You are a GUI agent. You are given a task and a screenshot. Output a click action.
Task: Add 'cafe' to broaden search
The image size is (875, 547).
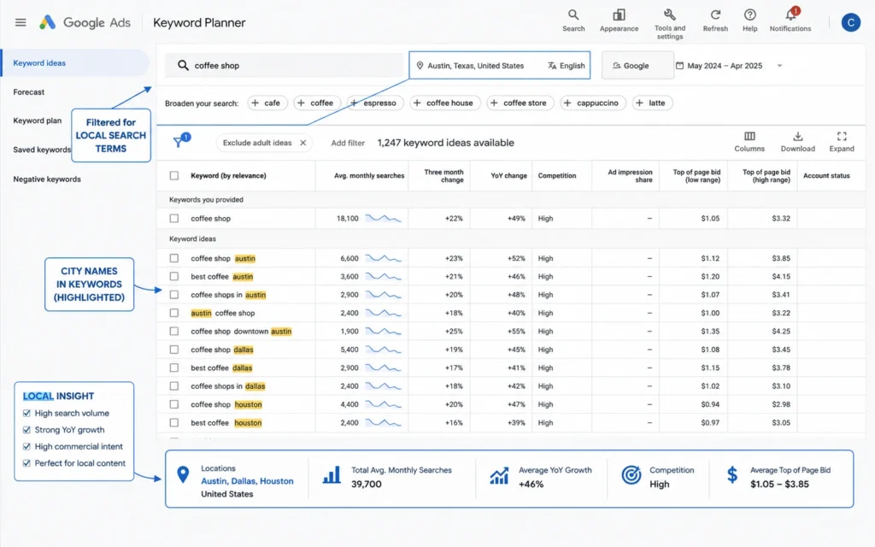267,103
